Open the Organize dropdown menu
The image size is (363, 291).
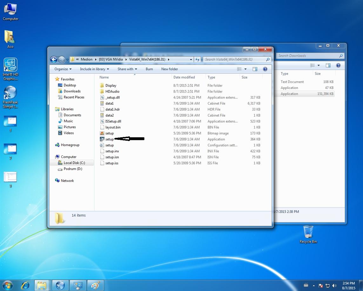[63, 69]
